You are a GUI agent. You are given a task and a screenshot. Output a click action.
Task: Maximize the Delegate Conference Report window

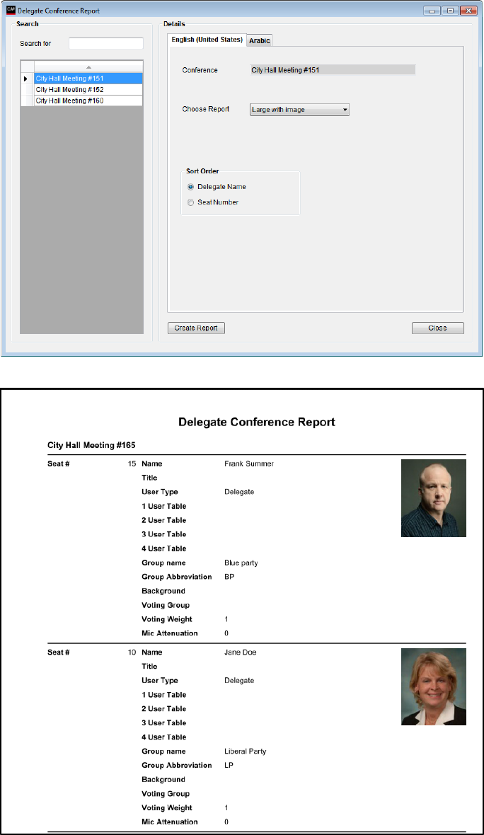tap(449, 11)
